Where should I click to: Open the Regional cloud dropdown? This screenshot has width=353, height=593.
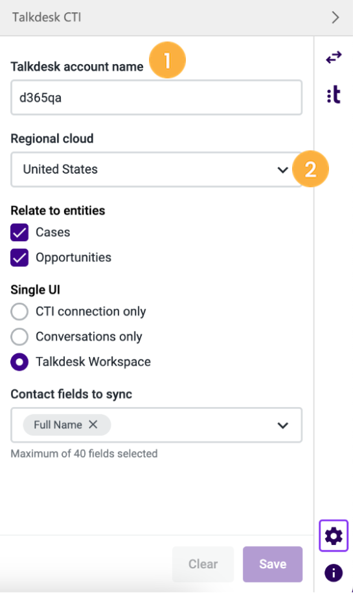click(157, 169)
